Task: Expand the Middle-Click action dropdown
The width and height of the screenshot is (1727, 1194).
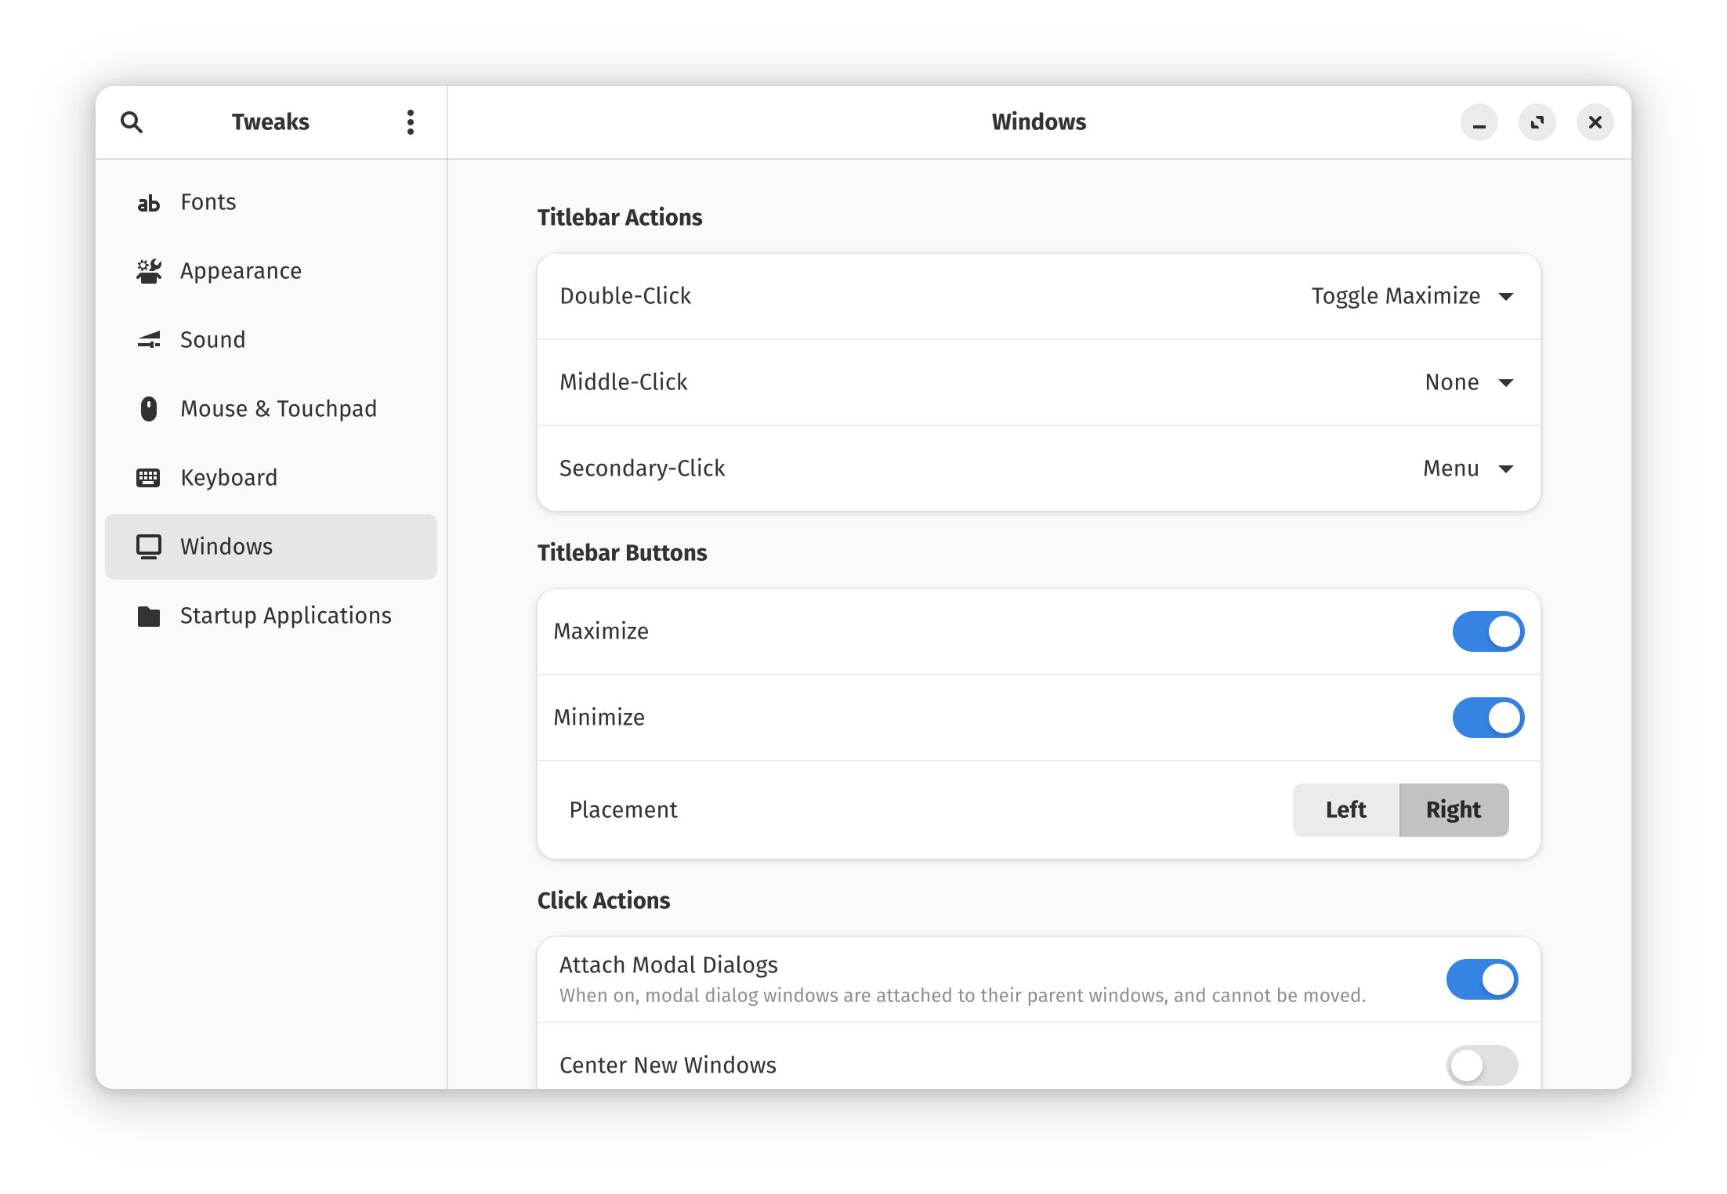Action: point(1507,381)
